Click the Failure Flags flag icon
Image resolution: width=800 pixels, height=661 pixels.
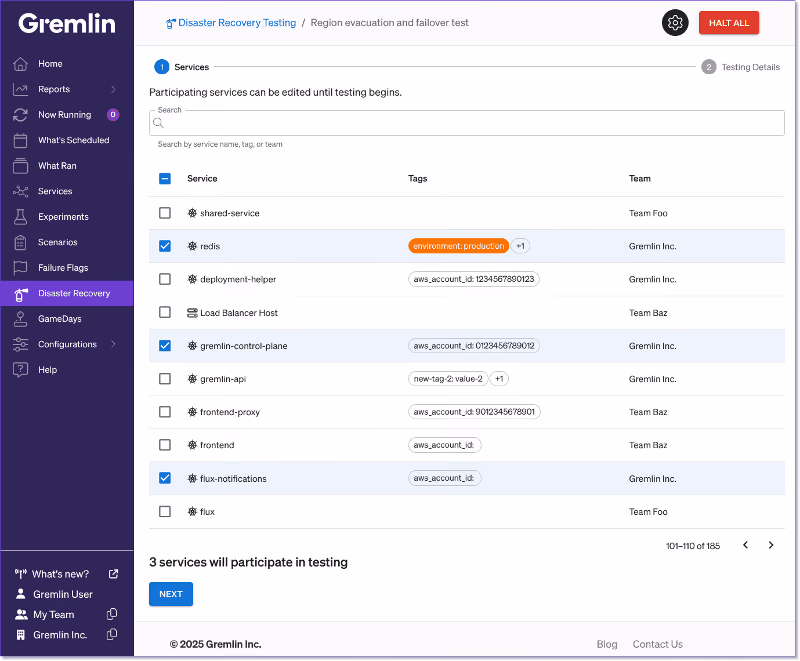tap(20, 268)
